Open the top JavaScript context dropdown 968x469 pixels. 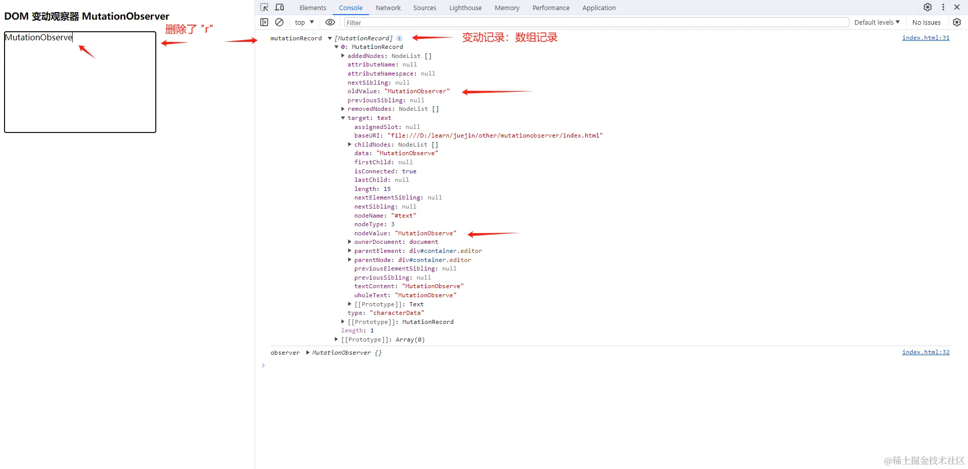click(305, 22)
